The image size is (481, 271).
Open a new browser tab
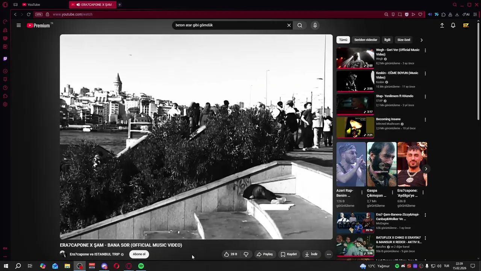tap(119, 5)
